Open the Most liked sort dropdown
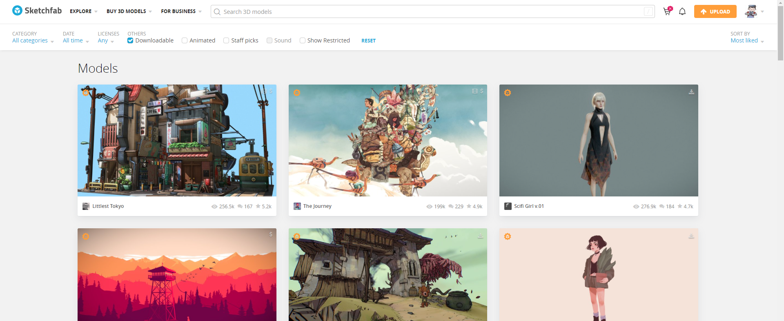Viewport: 784px width, 321px height. point(747,40)
